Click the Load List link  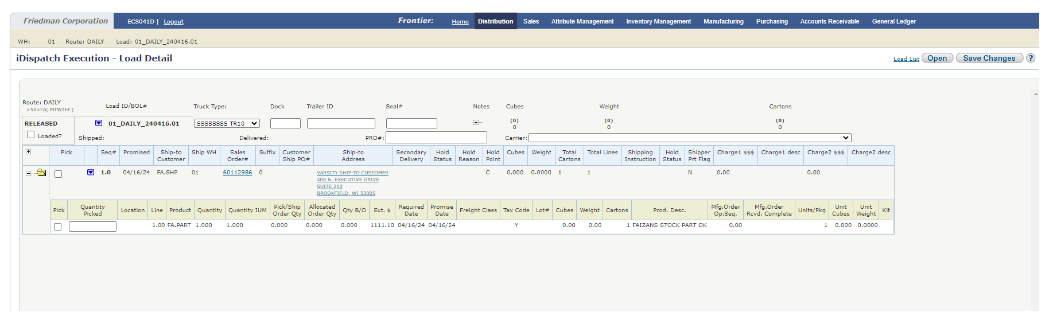[x=906, y=58]
